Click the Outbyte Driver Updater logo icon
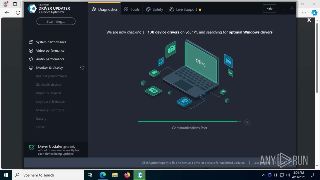This screenshot has width=320, height=180. (x=32, y=8)
